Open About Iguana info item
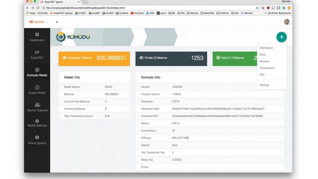 (37, 140)
